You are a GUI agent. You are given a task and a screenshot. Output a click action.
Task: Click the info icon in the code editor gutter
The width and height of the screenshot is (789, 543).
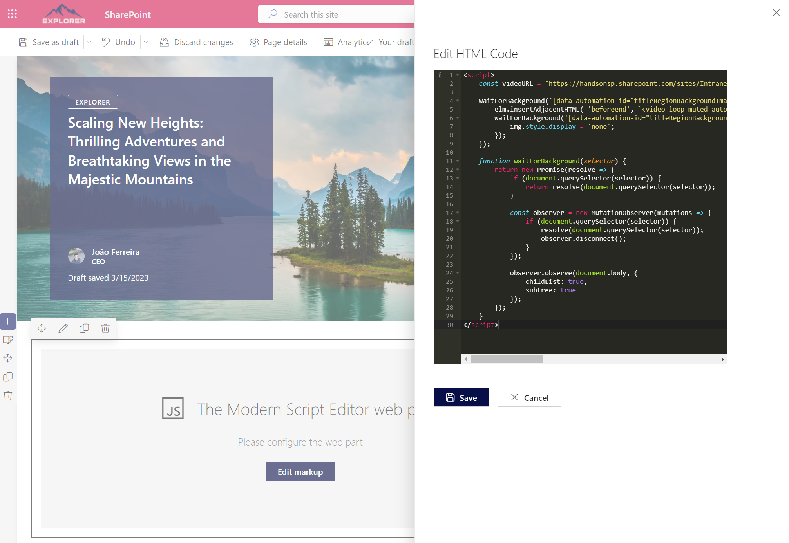(x=440, y=75)
